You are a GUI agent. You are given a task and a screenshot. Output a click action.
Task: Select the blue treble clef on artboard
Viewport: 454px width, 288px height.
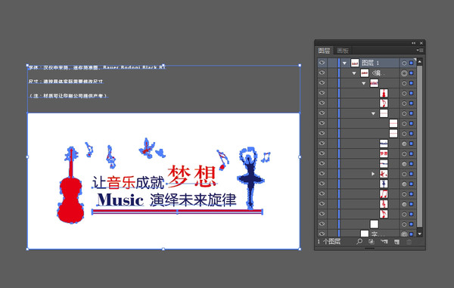point(110,157)
